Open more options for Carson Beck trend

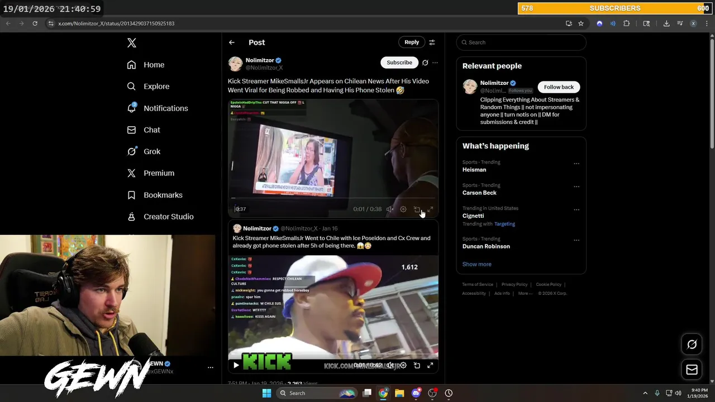coord(576,186)
